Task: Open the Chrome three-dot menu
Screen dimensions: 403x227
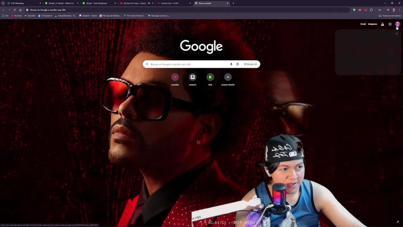Action: click(399, 10)
